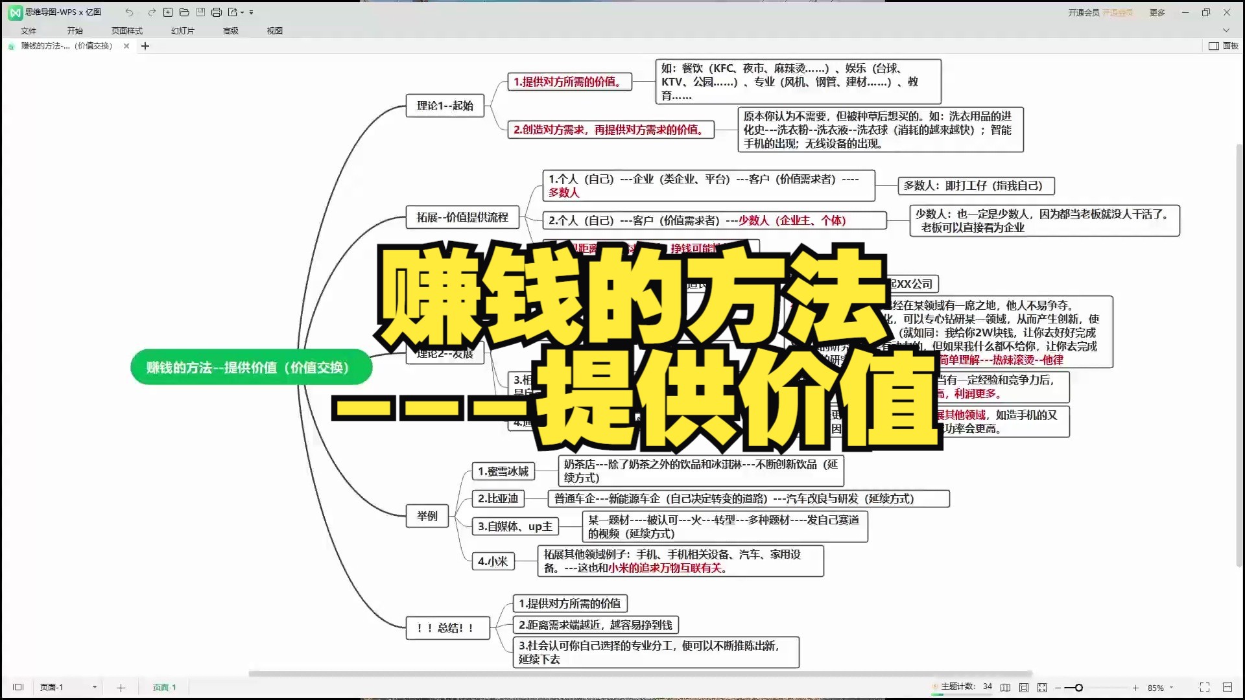
Task: Click the horizontal scrollbar at the bottom
Action: coord(641,674)
